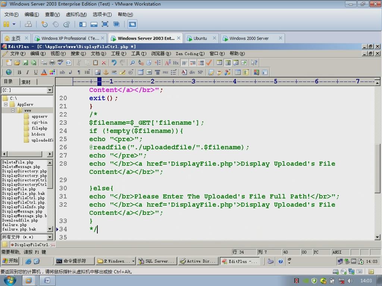The image size is (382, 286).
Task: Click the context help pointer icon
Action: [254, 63]
